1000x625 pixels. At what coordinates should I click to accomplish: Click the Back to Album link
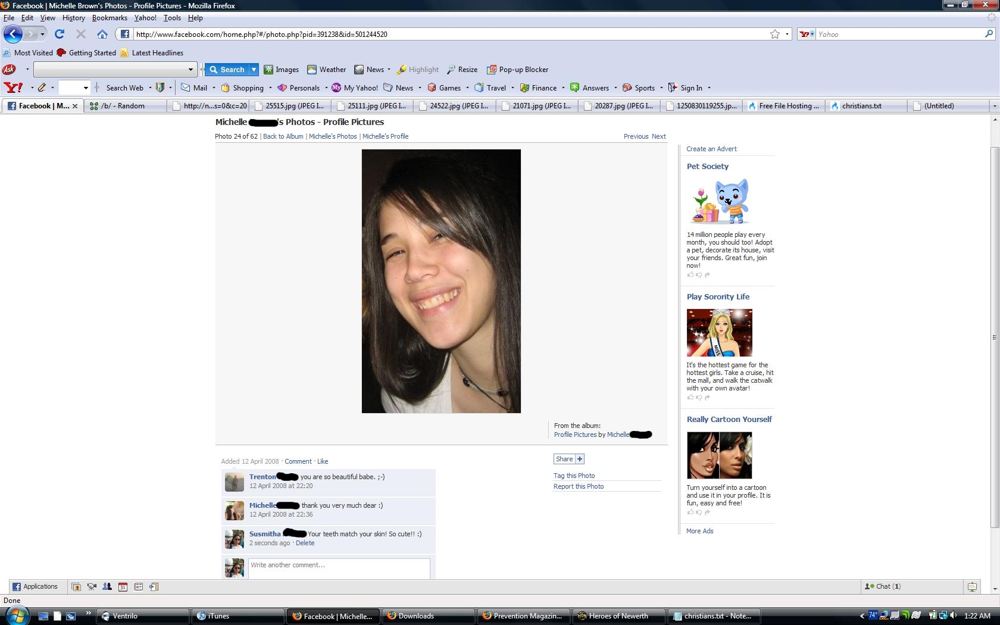(283, 136)
